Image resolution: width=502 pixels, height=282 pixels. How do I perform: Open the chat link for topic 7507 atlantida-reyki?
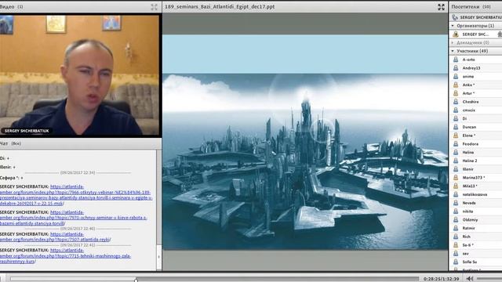[x=56, y=237]
